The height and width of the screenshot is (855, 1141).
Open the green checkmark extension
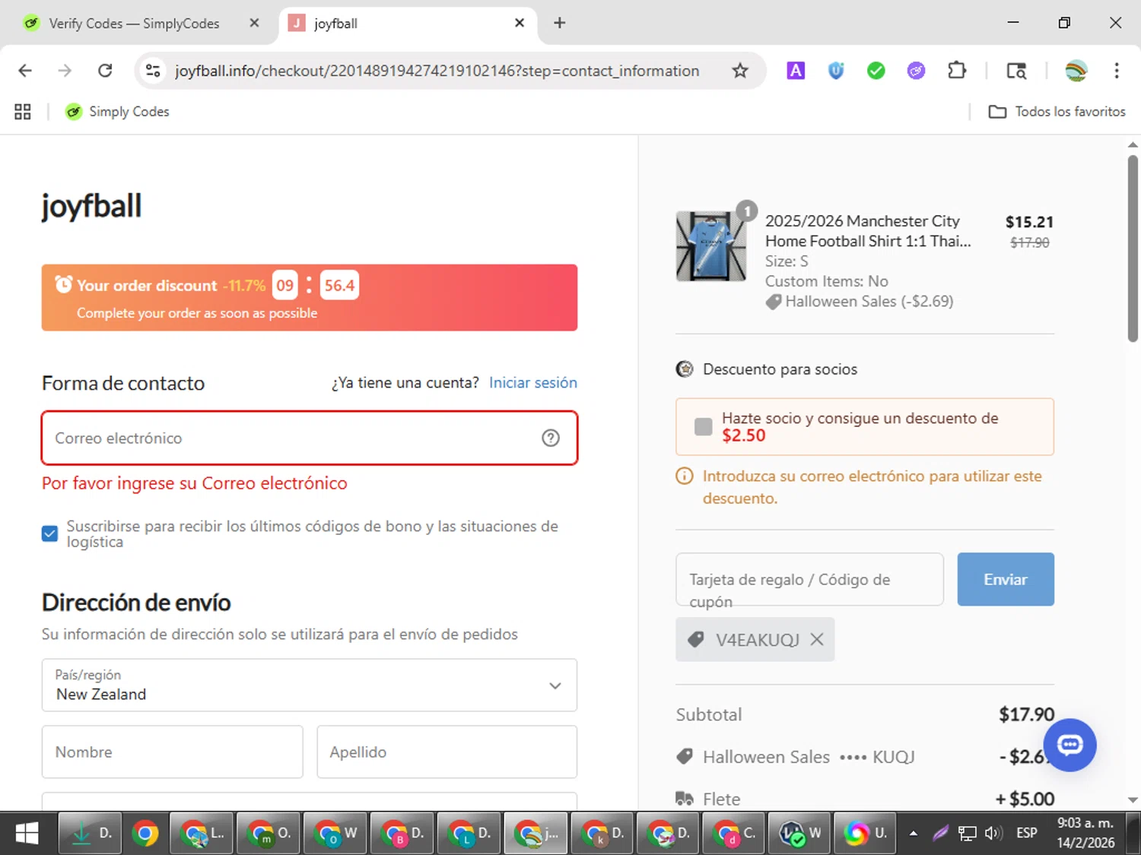pyautogui.click(x=876, y=71)
